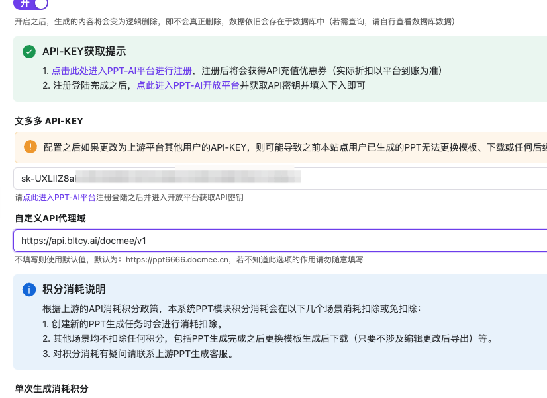This screenshot has height=398, width=547.
Task: Click the label "文多多 API-KEY"
Action: click(49, 121)
